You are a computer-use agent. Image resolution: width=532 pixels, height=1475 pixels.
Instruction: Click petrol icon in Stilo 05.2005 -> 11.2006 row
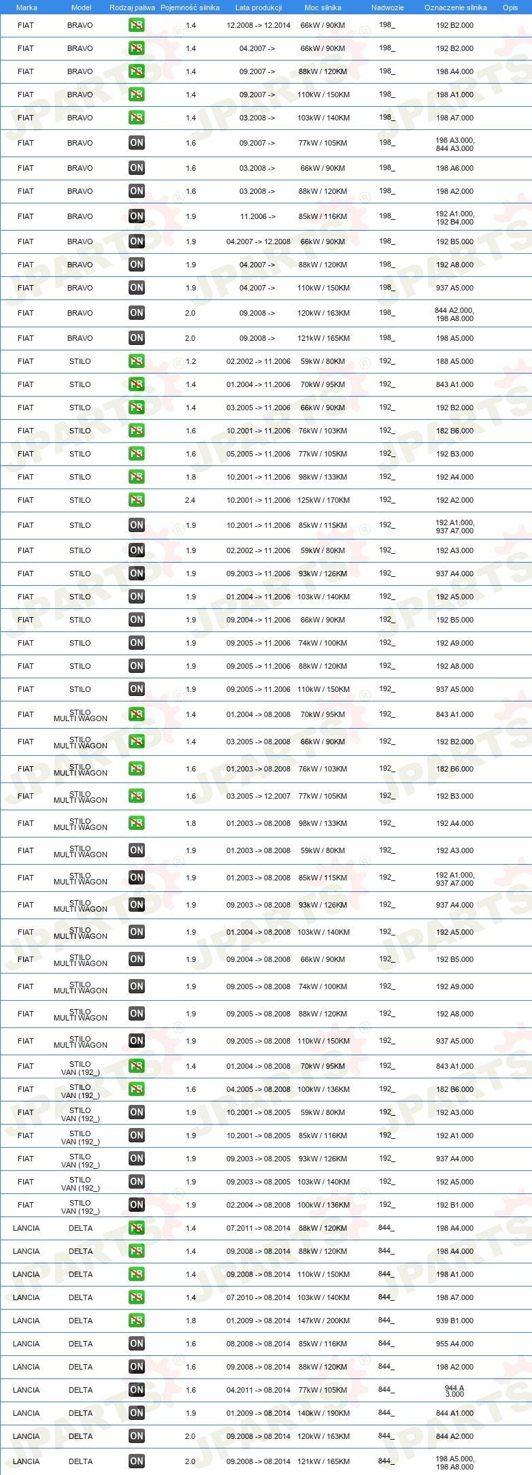coord(137,454)
